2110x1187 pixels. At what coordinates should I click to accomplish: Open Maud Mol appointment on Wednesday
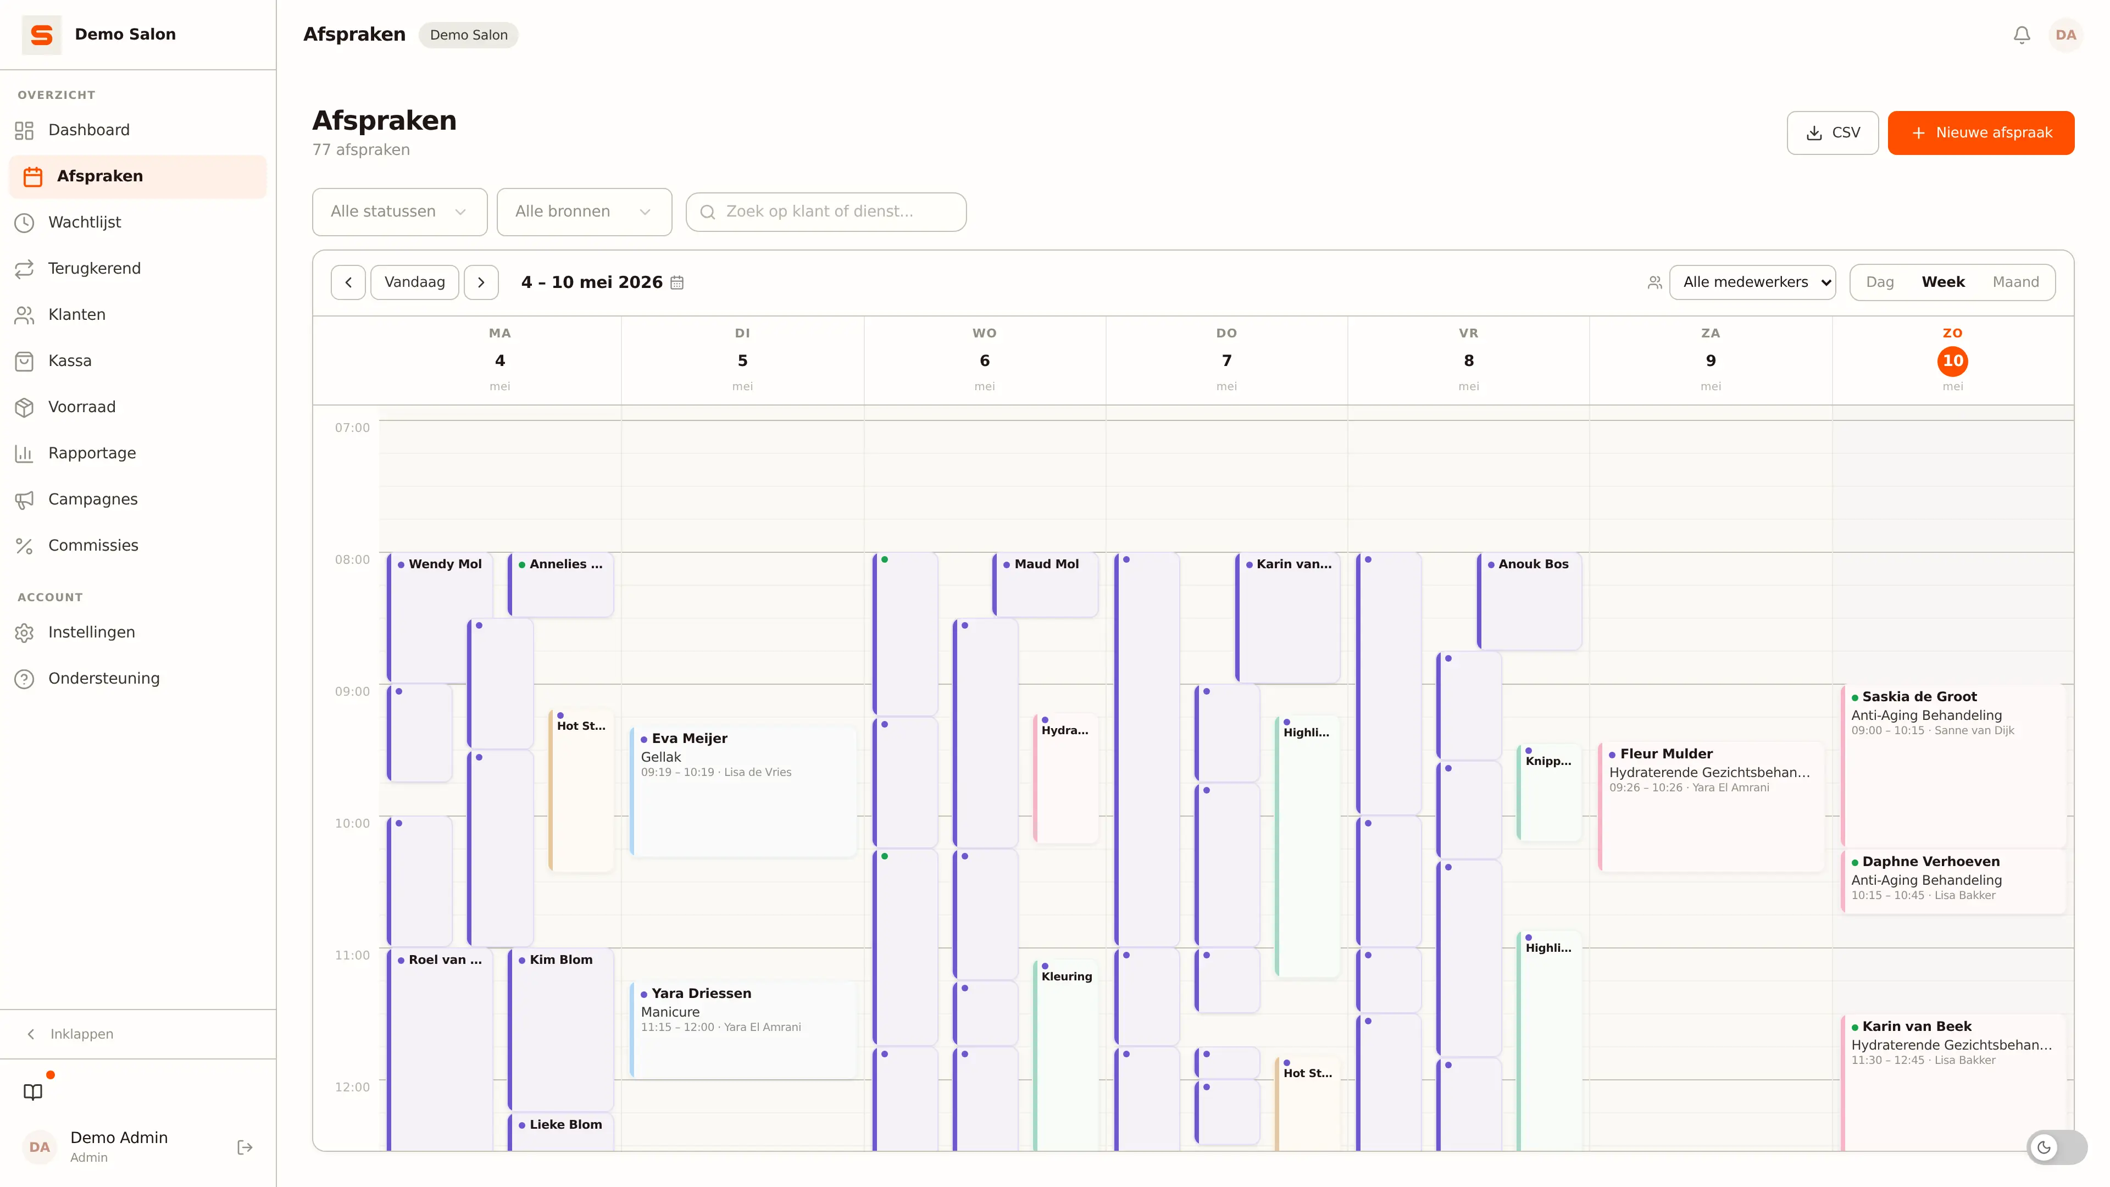click(x=1045, y=585)
